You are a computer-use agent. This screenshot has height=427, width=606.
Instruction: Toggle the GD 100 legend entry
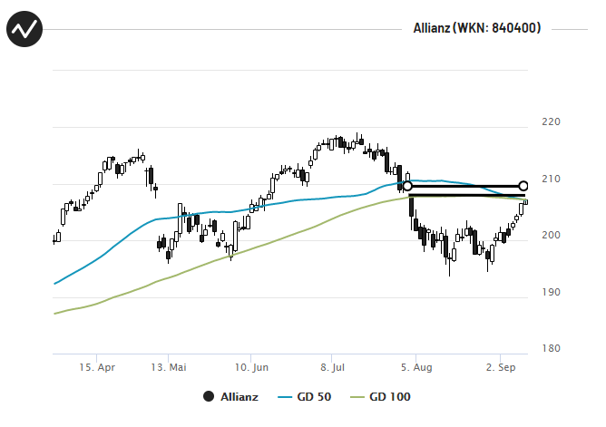tap(380, 396)
